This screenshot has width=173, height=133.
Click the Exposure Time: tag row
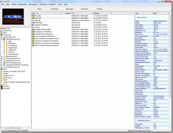[152, 40]
